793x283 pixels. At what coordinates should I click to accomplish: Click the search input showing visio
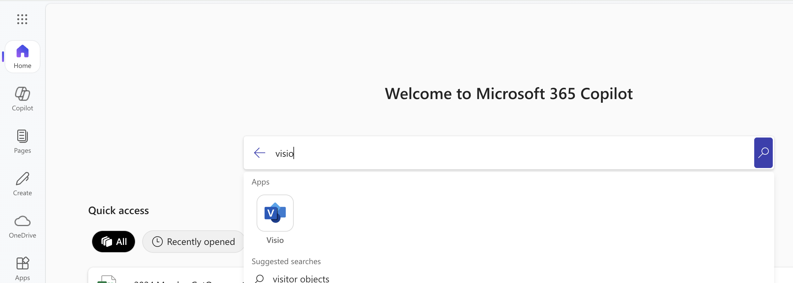coord(398,153)
